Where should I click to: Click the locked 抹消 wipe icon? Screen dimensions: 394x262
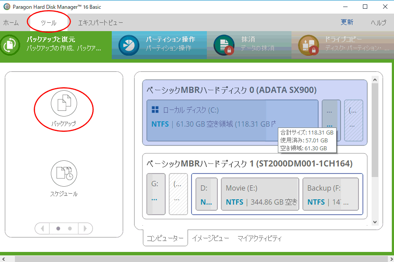click(224, 46)
